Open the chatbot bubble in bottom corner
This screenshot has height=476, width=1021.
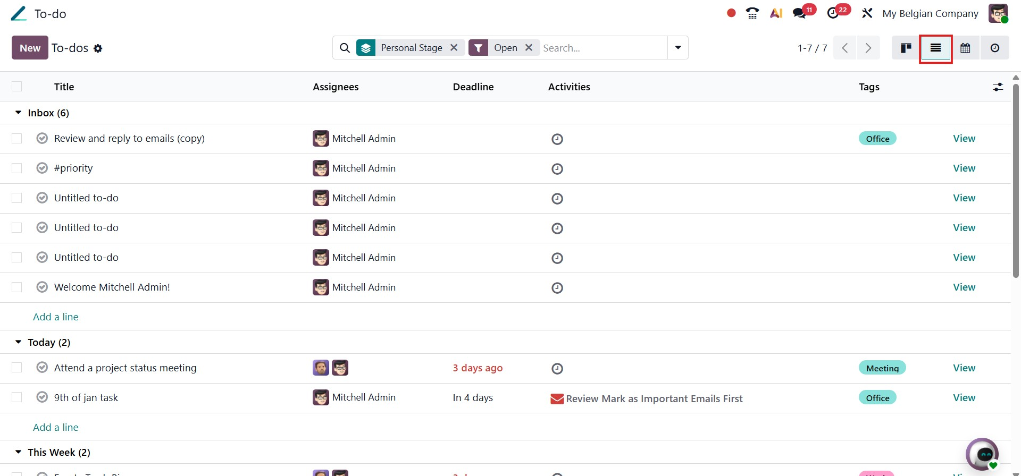pyautogui.click(x=982, y=454)
